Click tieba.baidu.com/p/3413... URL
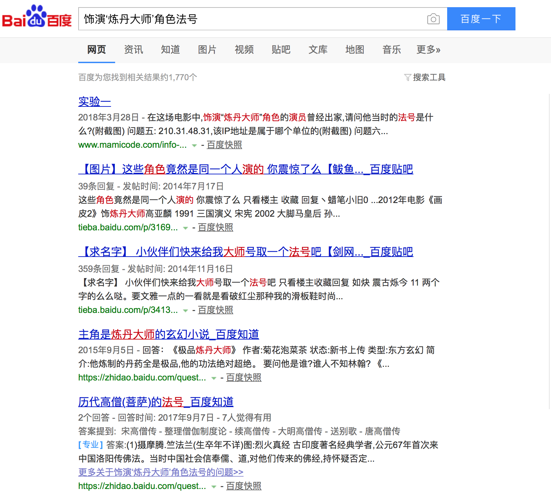Viewport: 551px width, 504px height. tap(128, 310)
